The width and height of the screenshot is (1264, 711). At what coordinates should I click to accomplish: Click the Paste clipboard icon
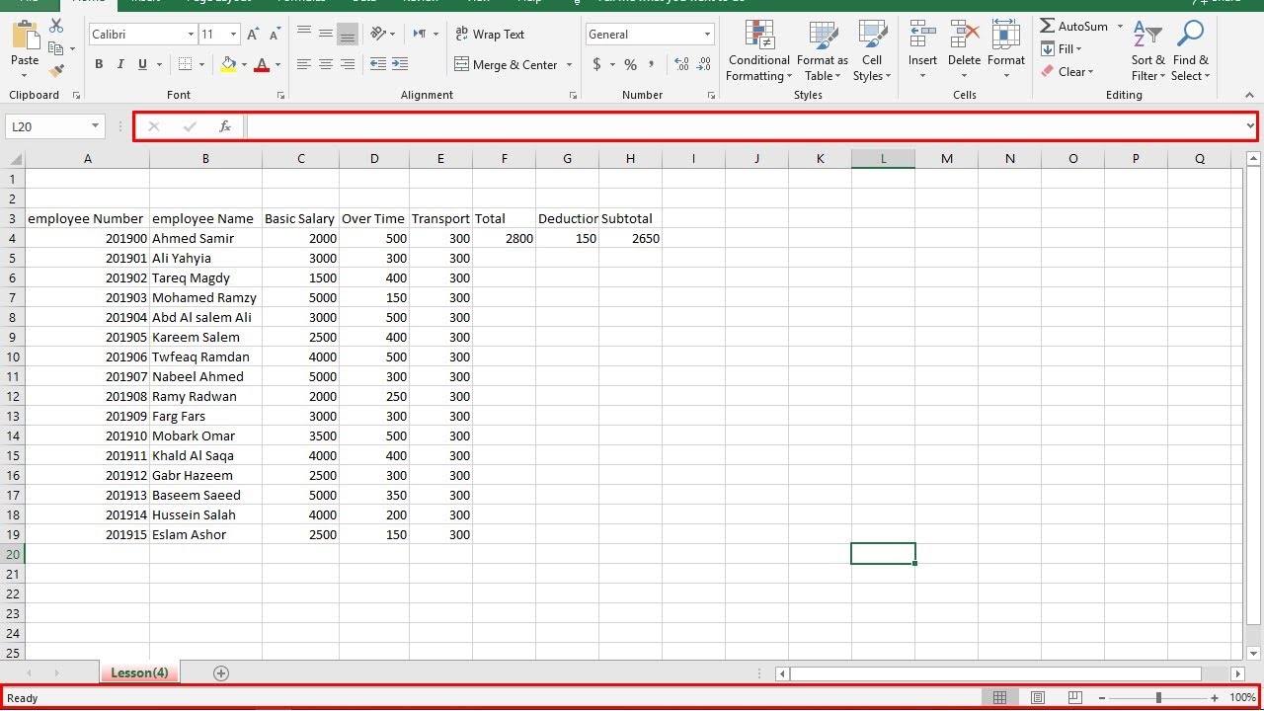click(25, 37)
